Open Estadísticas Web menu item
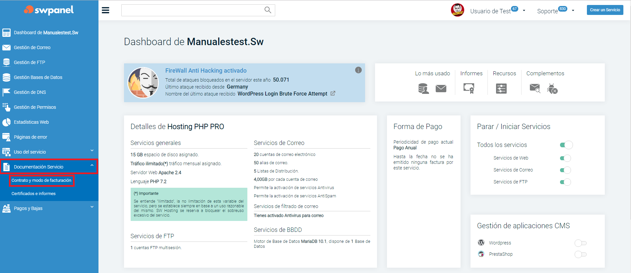The height and width of the screenshot is (273, 631). pyautogui.click(x=31, y=122)
